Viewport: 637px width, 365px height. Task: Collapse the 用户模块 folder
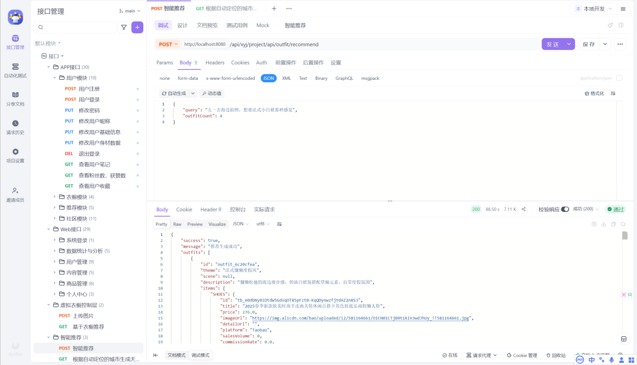(55, 78)
